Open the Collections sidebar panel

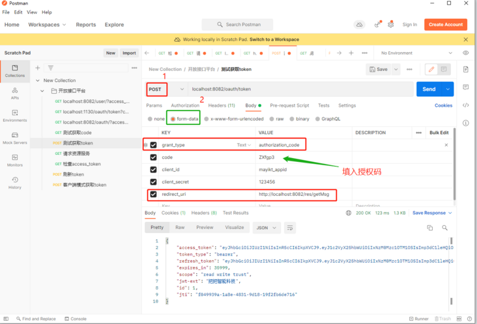15,70
